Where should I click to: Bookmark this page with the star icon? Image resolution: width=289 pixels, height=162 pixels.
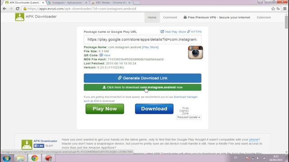tap(273, 9)
